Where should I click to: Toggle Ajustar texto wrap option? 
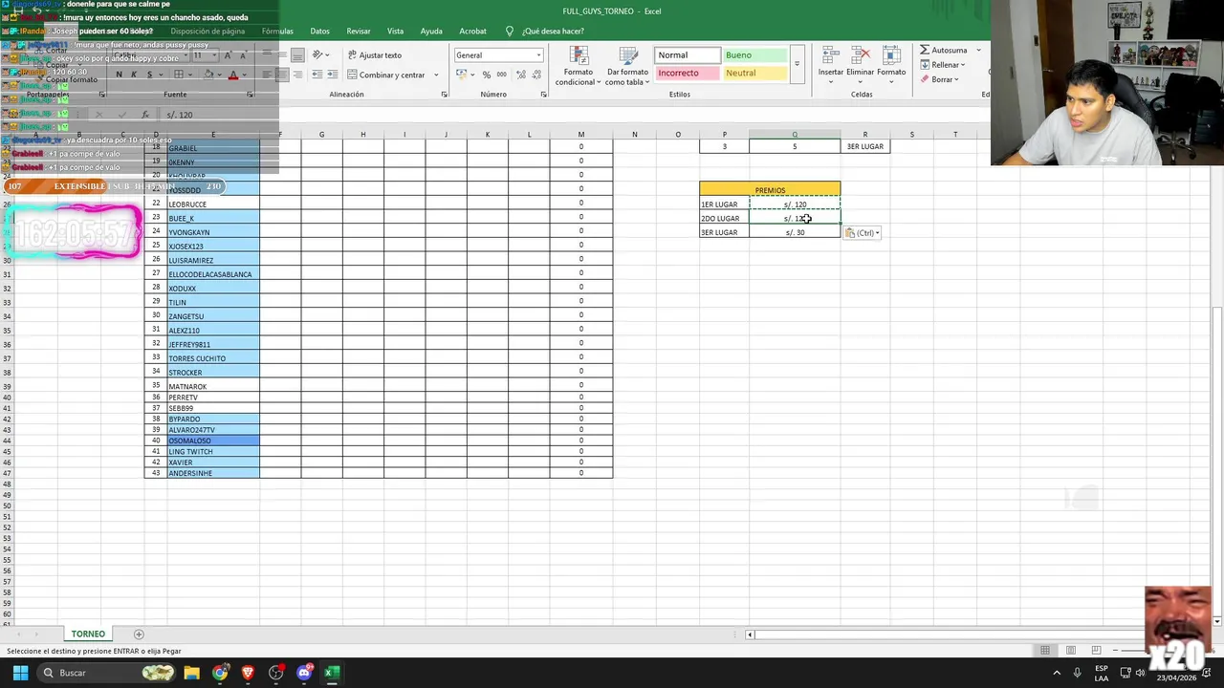coord(374,55)
